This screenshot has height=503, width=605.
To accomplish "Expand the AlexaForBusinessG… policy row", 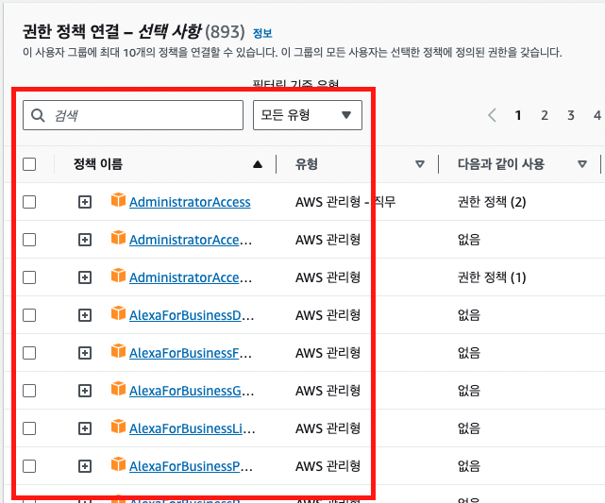I will tap(85, 391).
